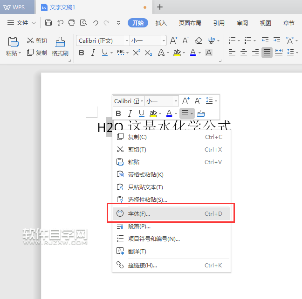Open a new tab with plus button
Image resolution: width=302 pixels, height=299 pixels.
point(160,7)
